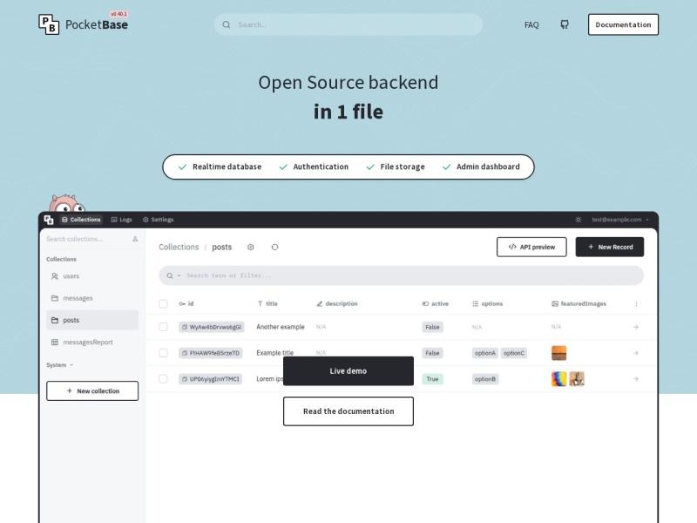Copy id UP06yiygInYTMCI

[x=185, y=379]
